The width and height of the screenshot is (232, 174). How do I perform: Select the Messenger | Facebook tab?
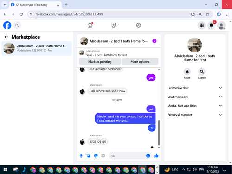35,5
